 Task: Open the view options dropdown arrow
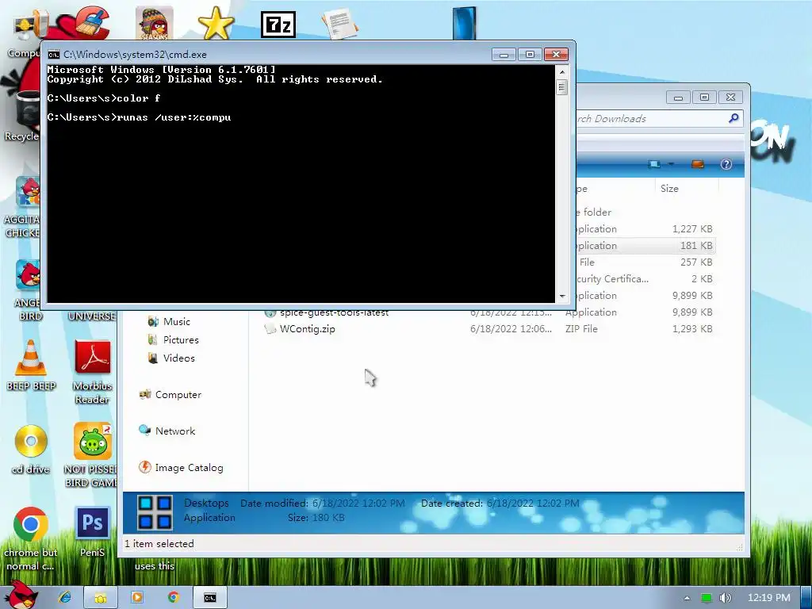tap(671, 164)
